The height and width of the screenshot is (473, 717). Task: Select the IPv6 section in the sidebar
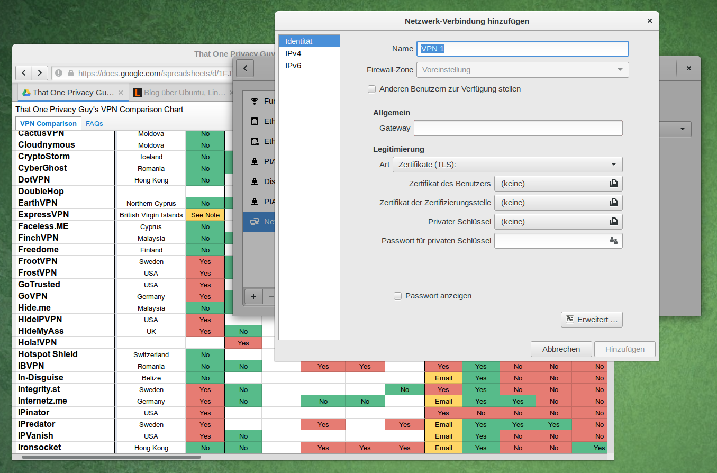pos(293,66)
